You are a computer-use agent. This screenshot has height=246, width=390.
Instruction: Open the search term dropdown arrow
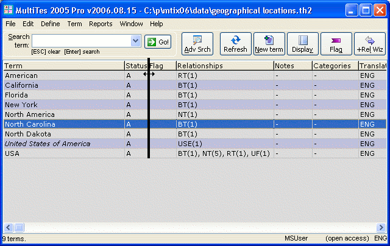(x=135, y=41)
